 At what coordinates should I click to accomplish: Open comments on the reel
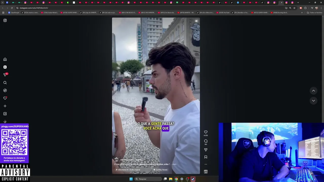point(206,141)
